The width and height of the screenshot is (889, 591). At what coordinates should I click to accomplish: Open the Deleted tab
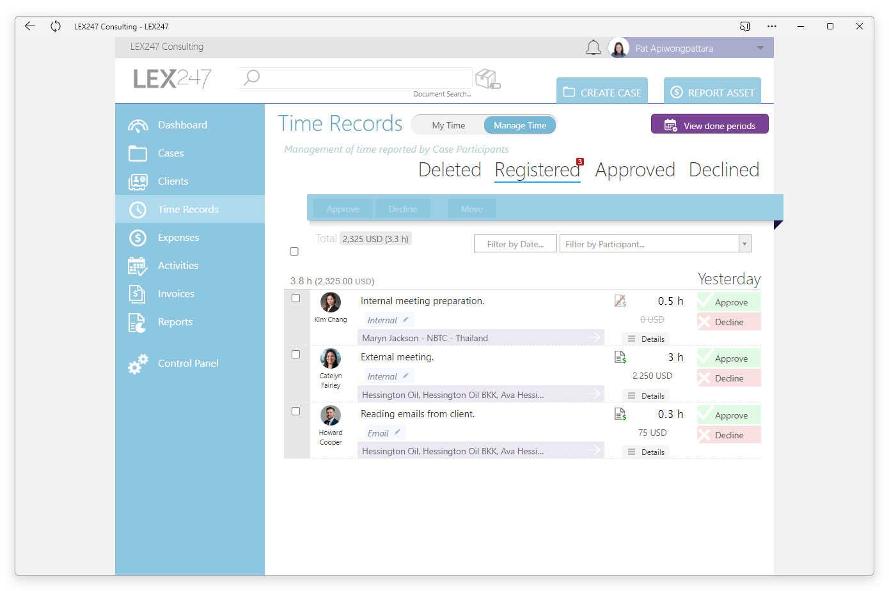(450, 170)
